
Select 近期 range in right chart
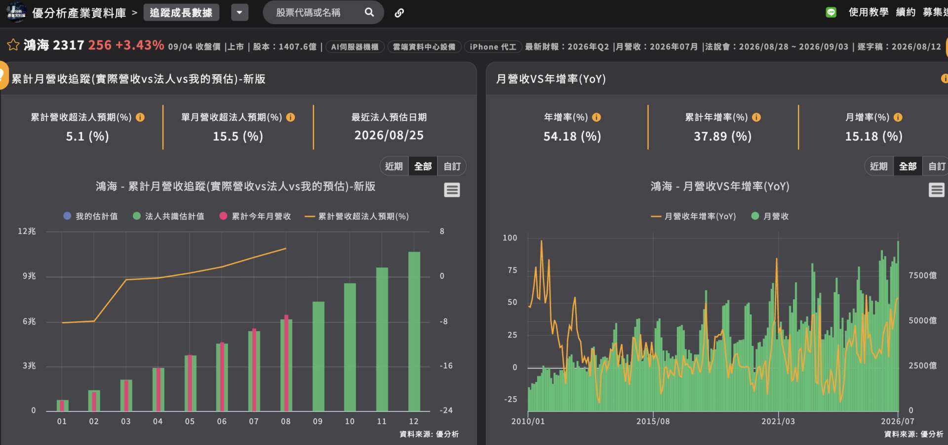click(879, 166)
